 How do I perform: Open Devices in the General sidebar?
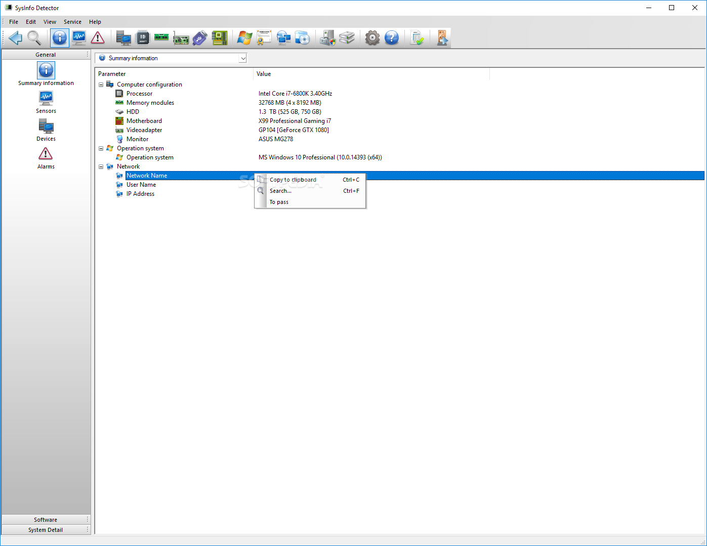coord(46,130)
